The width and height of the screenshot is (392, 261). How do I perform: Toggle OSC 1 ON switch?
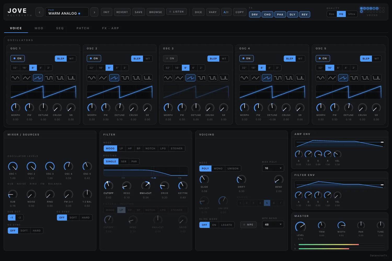[18, 58]
